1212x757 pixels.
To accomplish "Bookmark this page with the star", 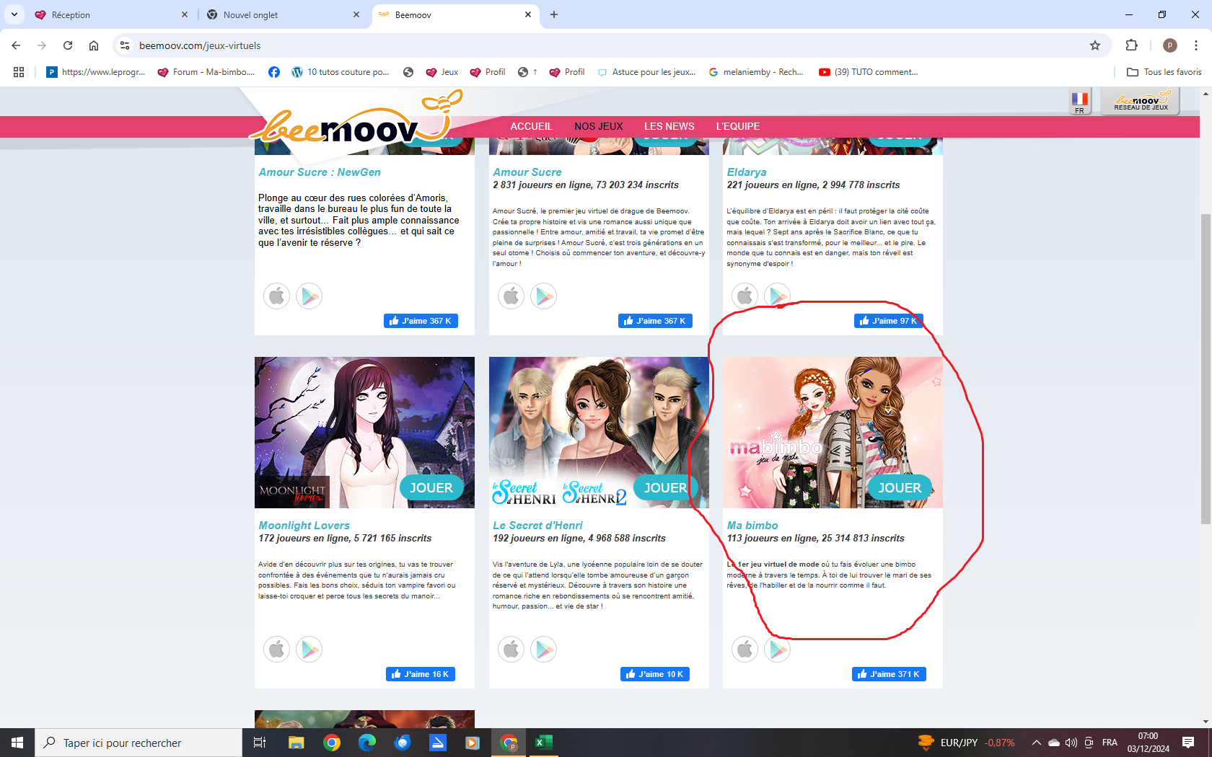I will click(1095, 45).
